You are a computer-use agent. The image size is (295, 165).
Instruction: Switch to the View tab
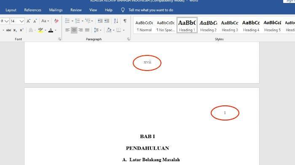[93, 10]
